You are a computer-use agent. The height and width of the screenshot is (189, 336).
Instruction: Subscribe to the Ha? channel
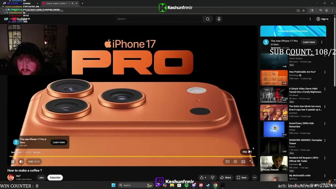click(x=55, y=178)
